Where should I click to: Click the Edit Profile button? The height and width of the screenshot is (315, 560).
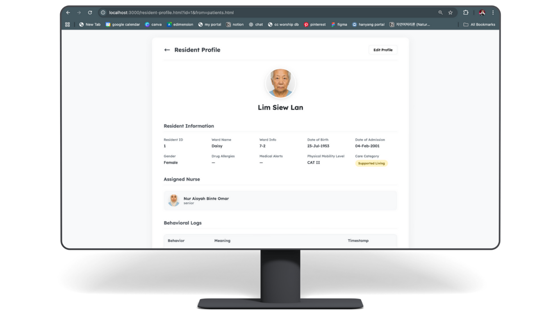tap(383, 50)
